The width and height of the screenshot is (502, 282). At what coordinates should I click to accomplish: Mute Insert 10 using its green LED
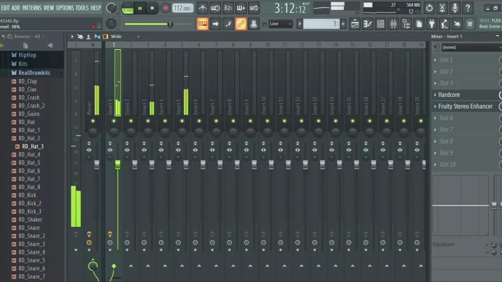[267, 121]
